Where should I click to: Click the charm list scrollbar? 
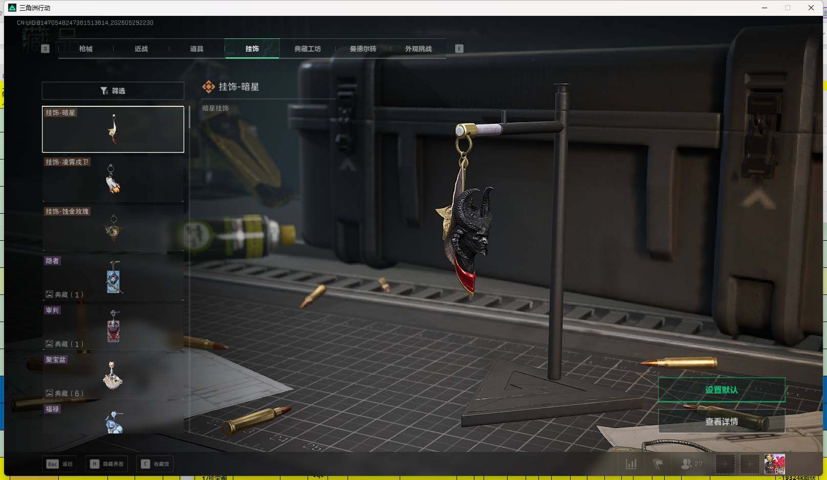pos(189,118)
